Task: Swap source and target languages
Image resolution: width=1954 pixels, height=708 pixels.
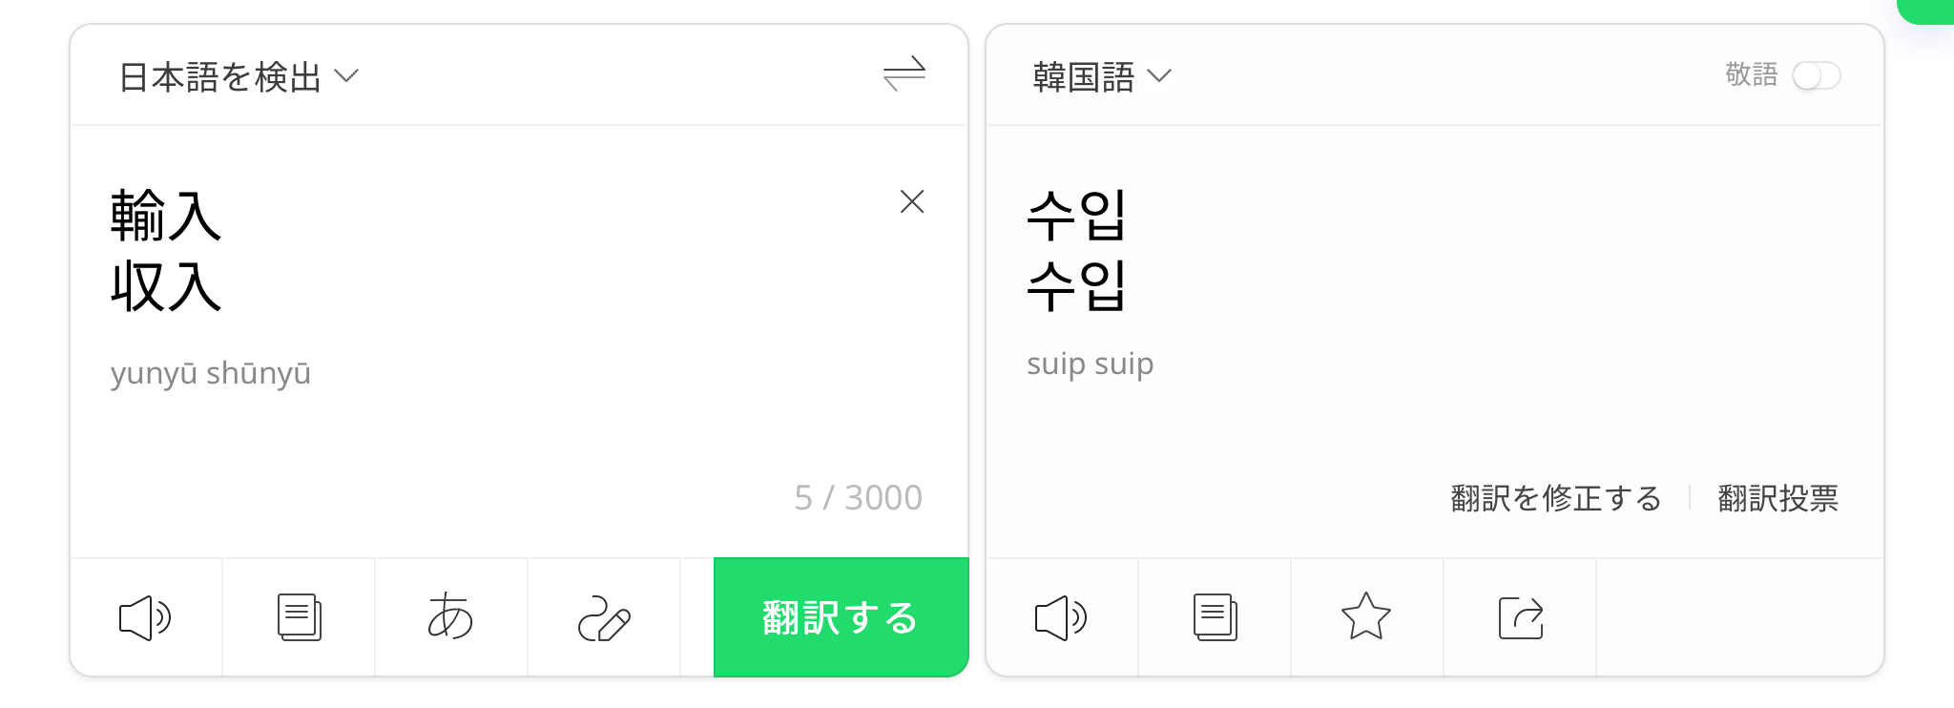Action: coord(904,73)
